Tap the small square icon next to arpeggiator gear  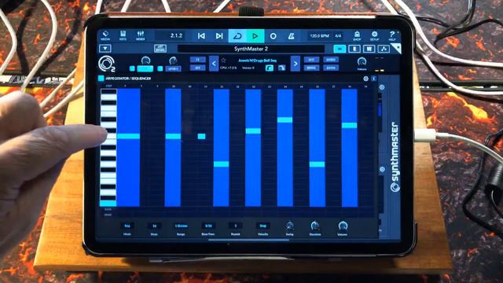point(374,79)
